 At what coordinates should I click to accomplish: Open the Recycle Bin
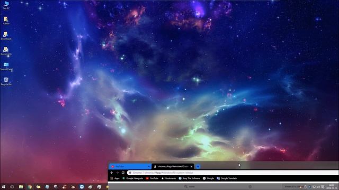point(6,81)
